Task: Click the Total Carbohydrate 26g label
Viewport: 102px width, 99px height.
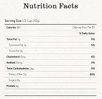Action: pos(20,69)
